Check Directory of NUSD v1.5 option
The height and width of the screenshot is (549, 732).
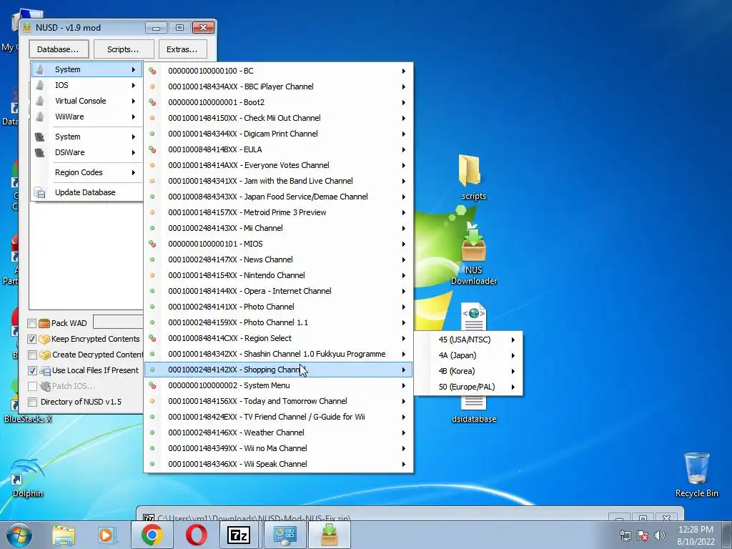click(31, 402)
